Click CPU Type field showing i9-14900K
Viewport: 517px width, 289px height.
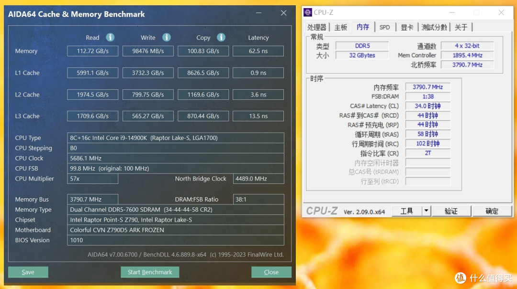click(x=175, y=138)
